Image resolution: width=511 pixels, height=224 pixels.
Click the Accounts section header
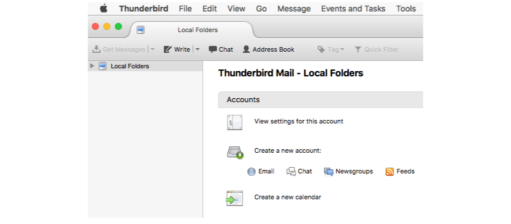click(320, 100)
